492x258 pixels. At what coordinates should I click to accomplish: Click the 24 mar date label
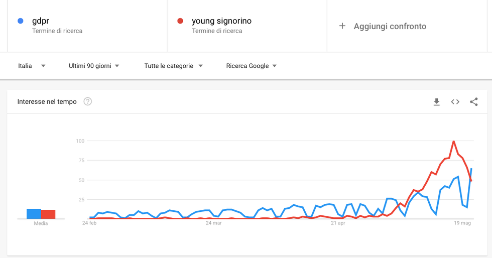point(214,223)
